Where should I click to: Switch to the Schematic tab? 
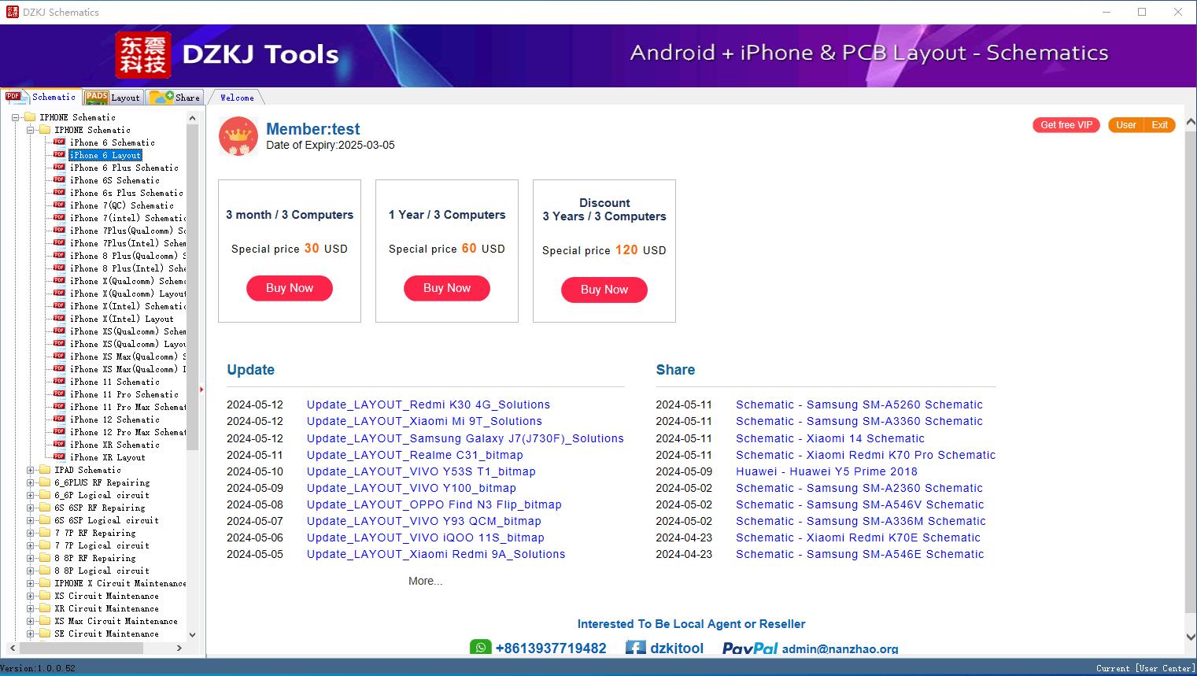click(x=41, y=97)
